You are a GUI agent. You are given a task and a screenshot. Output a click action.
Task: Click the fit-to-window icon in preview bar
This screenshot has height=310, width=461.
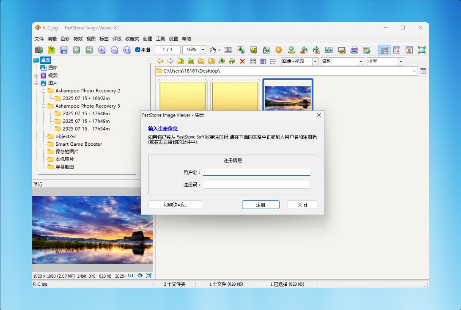(x=140, y=275)
